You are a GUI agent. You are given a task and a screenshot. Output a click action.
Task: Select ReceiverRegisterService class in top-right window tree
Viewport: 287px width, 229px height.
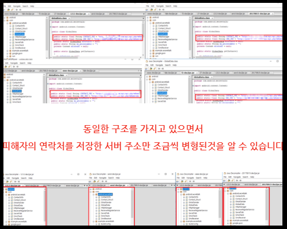[x=168, y=40]
